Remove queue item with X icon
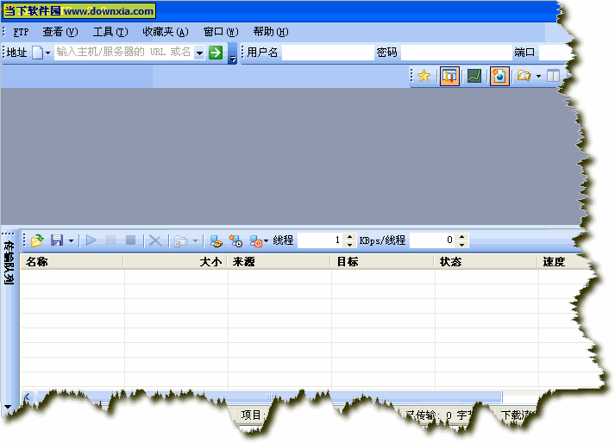Viewport: 615px width, 443px height. pyautogui.click(x=155, y=240)
